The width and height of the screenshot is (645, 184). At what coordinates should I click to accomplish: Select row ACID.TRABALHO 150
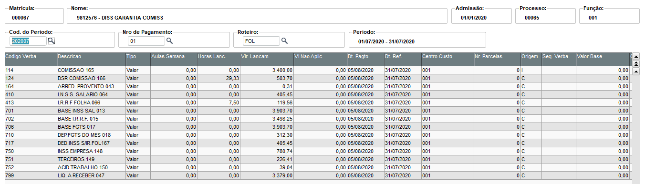(318, 167)
